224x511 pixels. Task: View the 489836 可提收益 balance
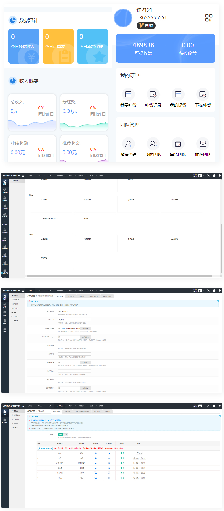pos(143,48)
